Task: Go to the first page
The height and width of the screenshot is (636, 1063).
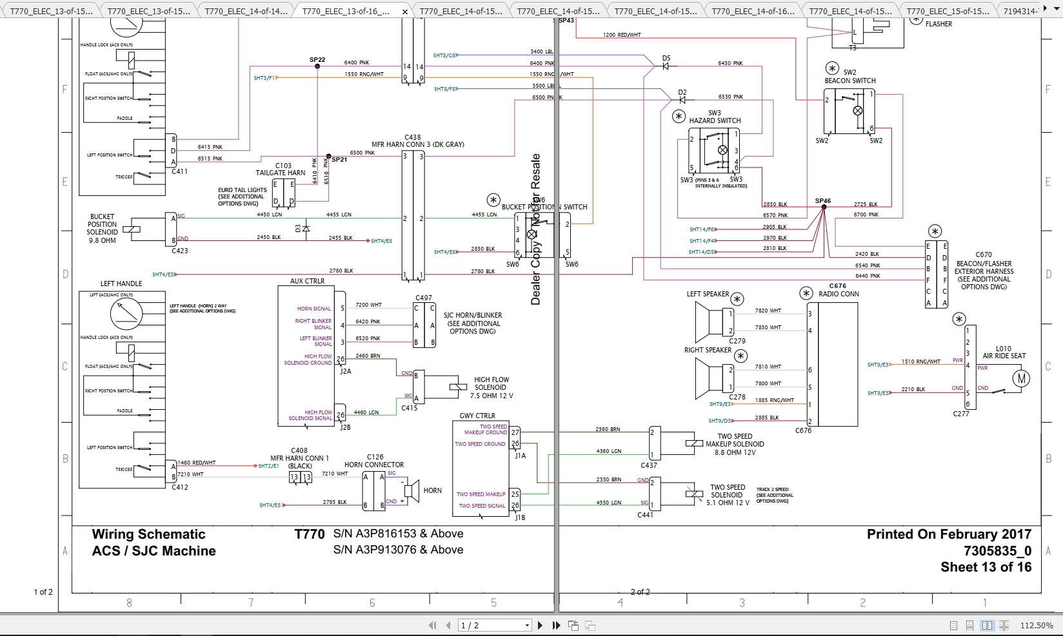Action: click(432, 625)
